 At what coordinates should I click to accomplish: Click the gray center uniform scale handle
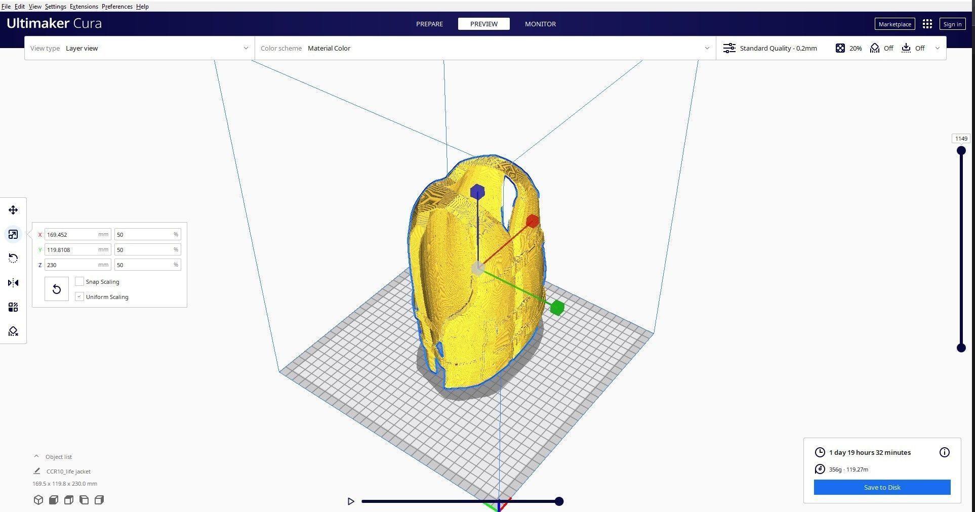tap(477, 269)
